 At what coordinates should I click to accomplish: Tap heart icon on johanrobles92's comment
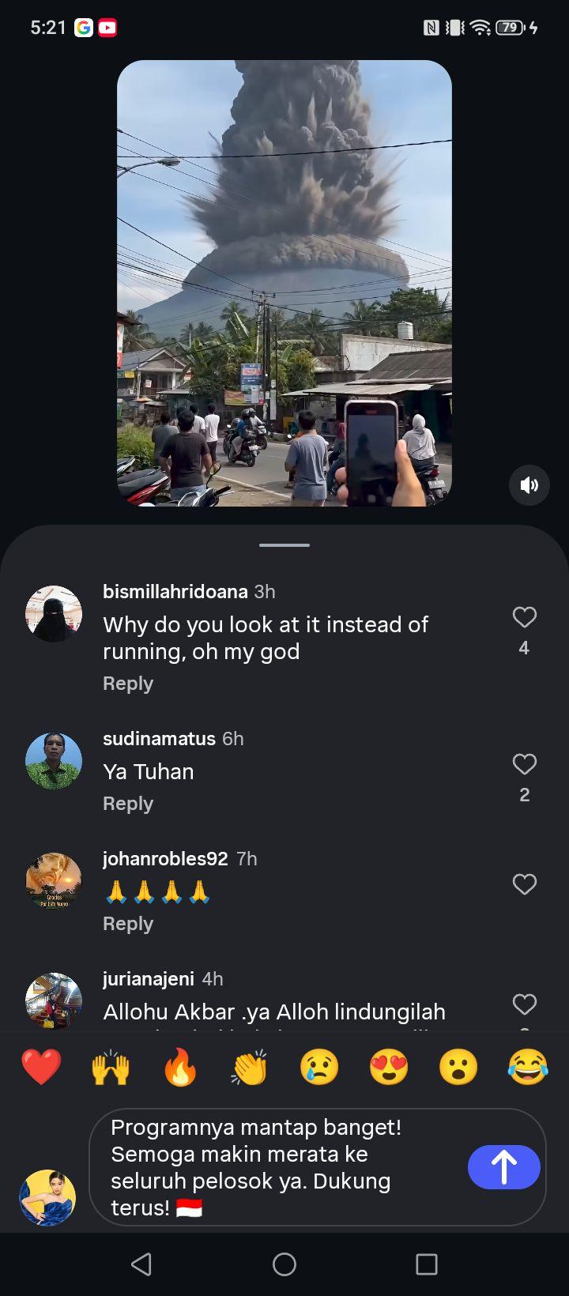click(525, 884)
